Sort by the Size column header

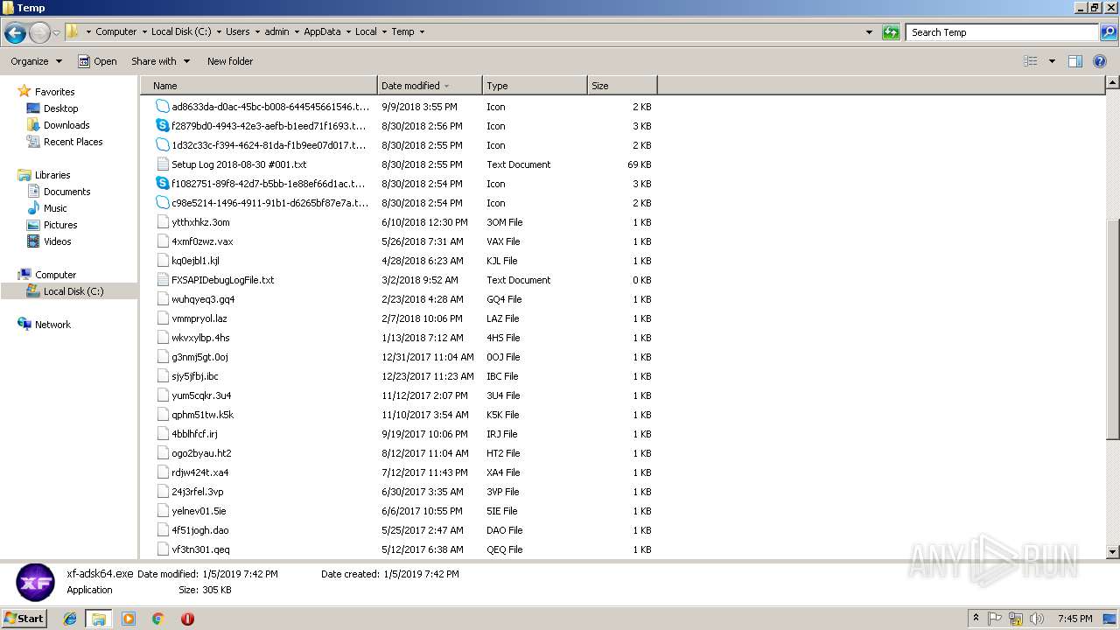[x=622, y=86]
